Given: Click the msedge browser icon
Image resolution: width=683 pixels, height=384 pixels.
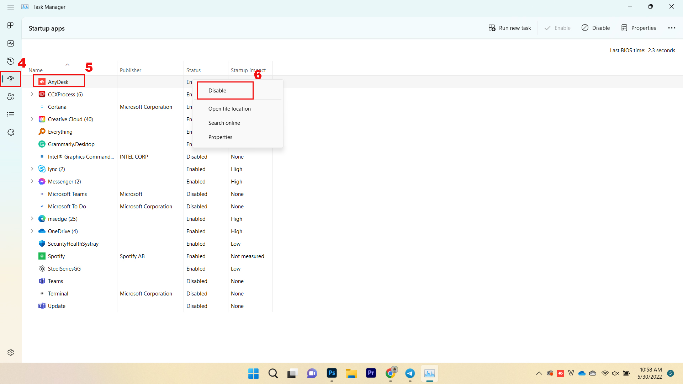Looking at the screenshot, I should [x=42, y=219].
